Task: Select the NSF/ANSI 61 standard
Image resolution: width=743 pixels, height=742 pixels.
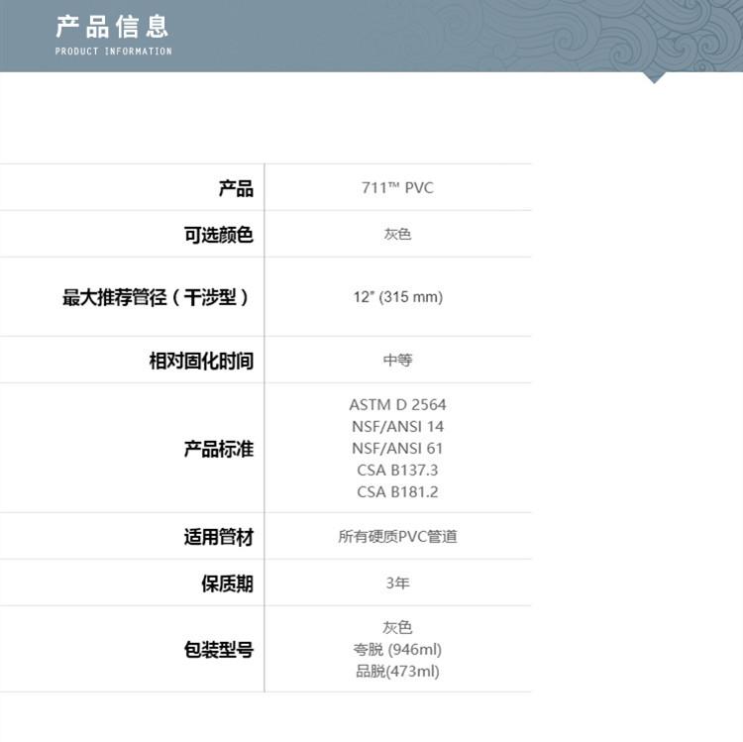Action: pyautogui.click(x=397, y=449)
